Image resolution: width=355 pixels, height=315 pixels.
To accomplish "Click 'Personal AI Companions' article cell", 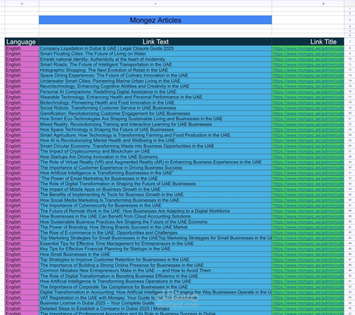I will (x=155, y=92).
